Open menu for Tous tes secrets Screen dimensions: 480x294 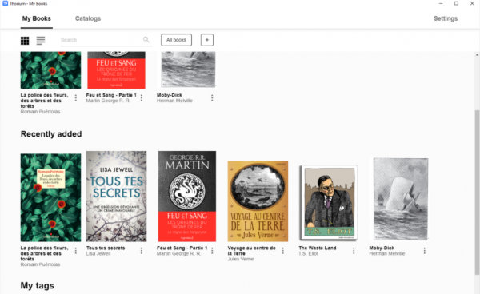tap(141, 251)
